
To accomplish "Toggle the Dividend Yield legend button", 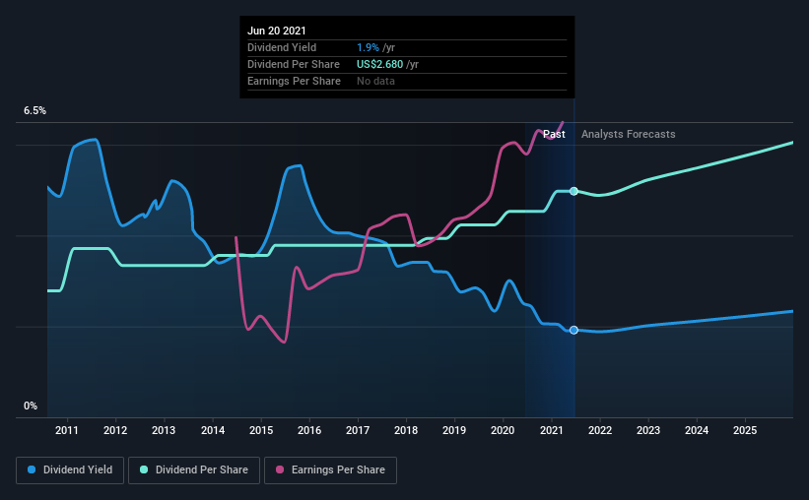I will click(x=70, y=470).
